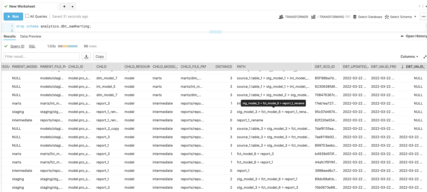Image resolution: width=427 pixels, height=192 pixels.
Task: Select the New Worksheet tab
Action: [29, 6]
